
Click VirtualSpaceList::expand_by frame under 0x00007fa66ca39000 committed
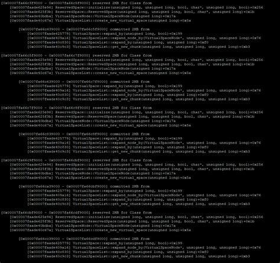pos(118,200)
